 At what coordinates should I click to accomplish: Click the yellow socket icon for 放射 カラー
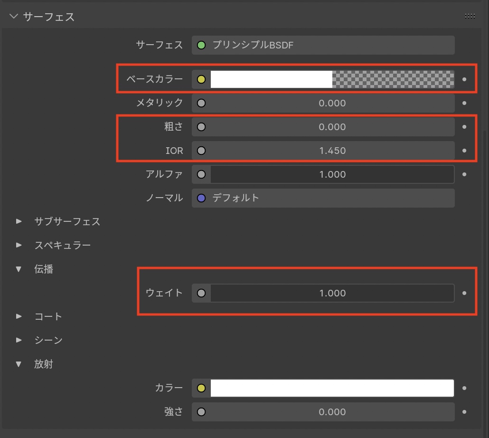click(x=201, y=388)
